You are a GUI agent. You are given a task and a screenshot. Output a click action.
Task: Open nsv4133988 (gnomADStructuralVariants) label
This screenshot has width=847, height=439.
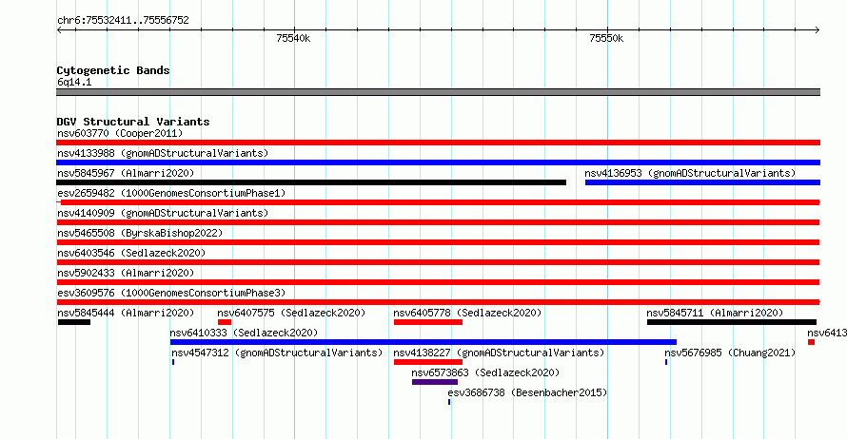[x=163, y=153]
